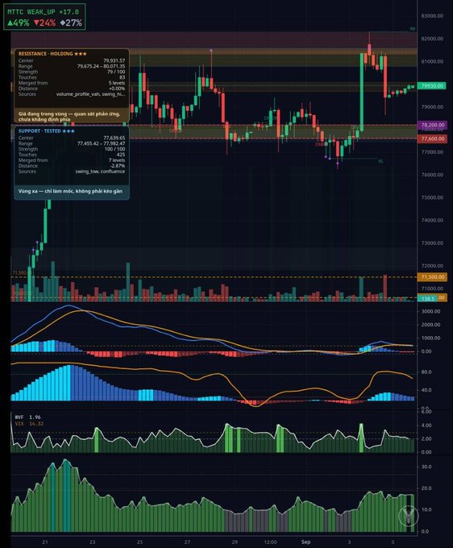This screenshot has width=453, height=548.
Task: Click the 79000.00 price axis label
Action: click(432, 107)
